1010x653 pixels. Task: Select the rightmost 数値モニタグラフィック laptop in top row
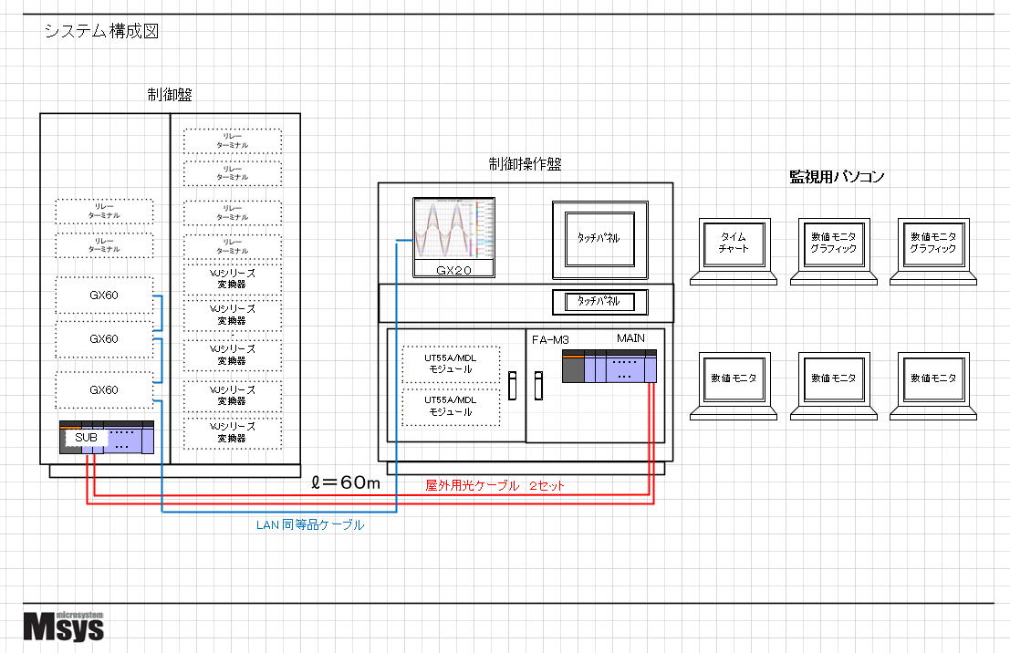tap(933, 251)
